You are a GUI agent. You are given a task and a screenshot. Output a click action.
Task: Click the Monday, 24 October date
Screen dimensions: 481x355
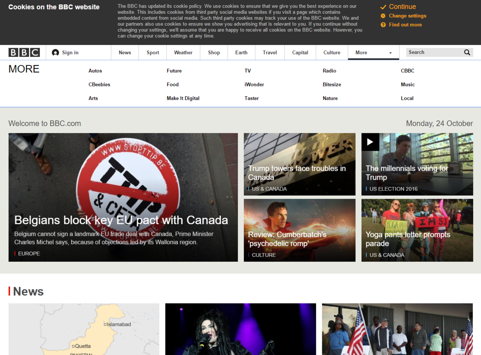[x=440, y=123]
